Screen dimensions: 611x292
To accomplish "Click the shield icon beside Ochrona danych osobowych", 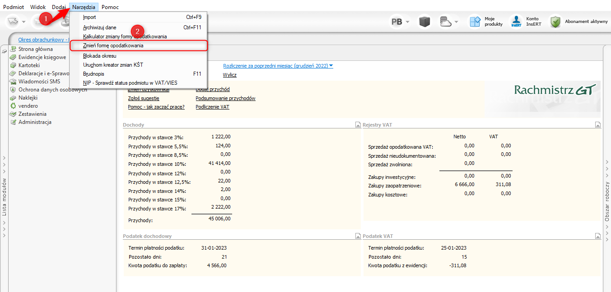I will [14, 90].
